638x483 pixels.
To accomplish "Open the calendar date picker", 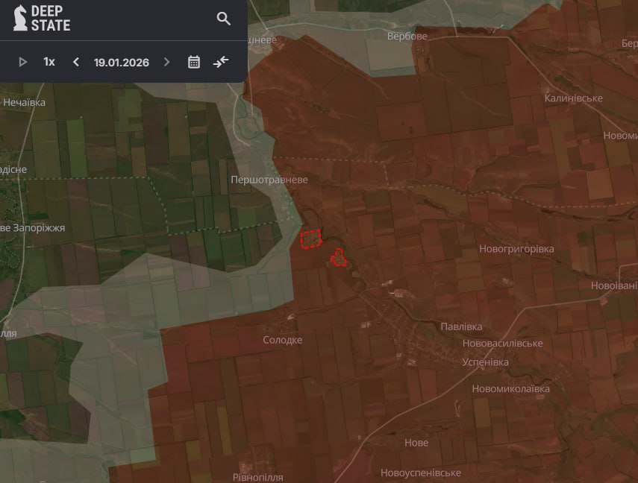I will click(x=194, y=62).
